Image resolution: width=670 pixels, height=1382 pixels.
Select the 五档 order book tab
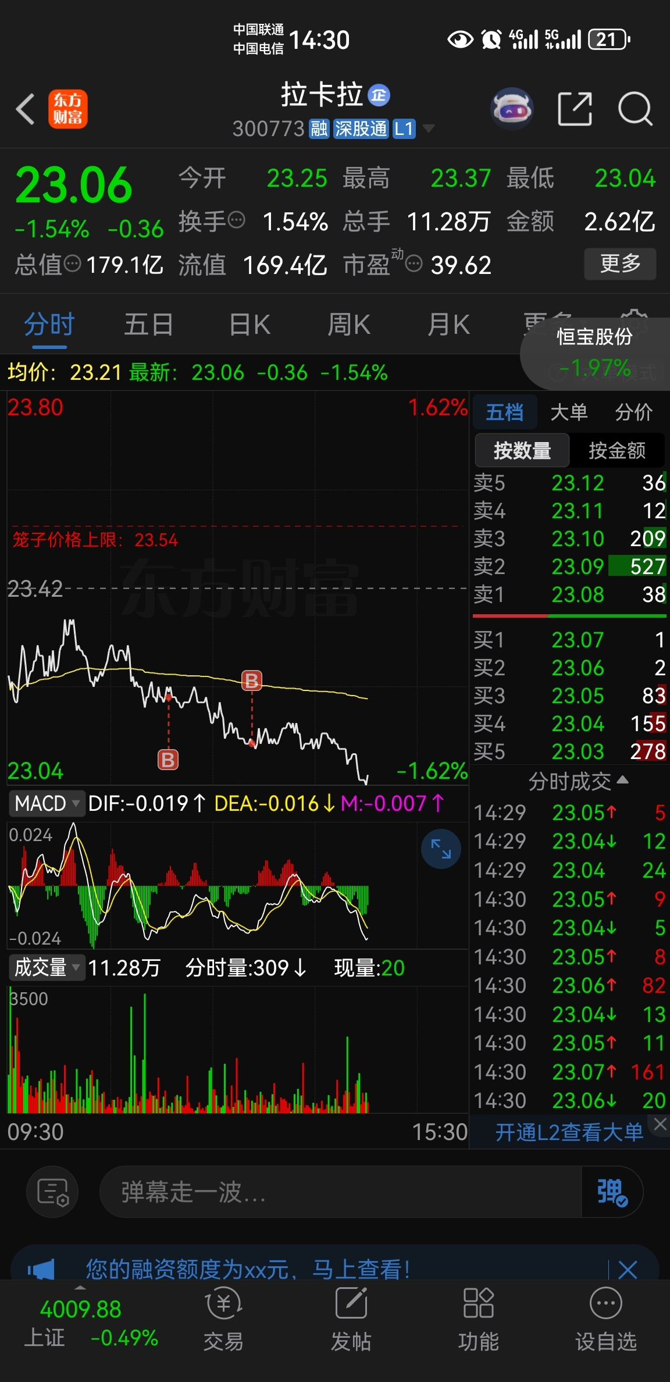pyautogui.click(x=504, y=412)
